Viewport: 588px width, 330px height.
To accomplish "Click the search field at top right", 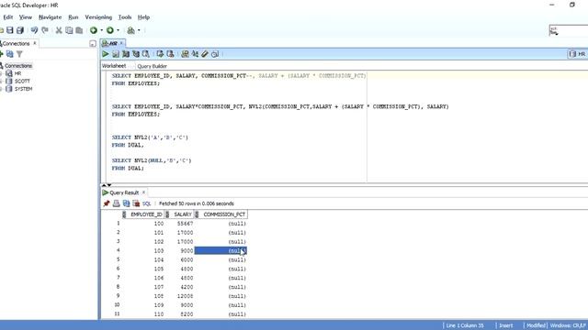I will coord(569,30).
